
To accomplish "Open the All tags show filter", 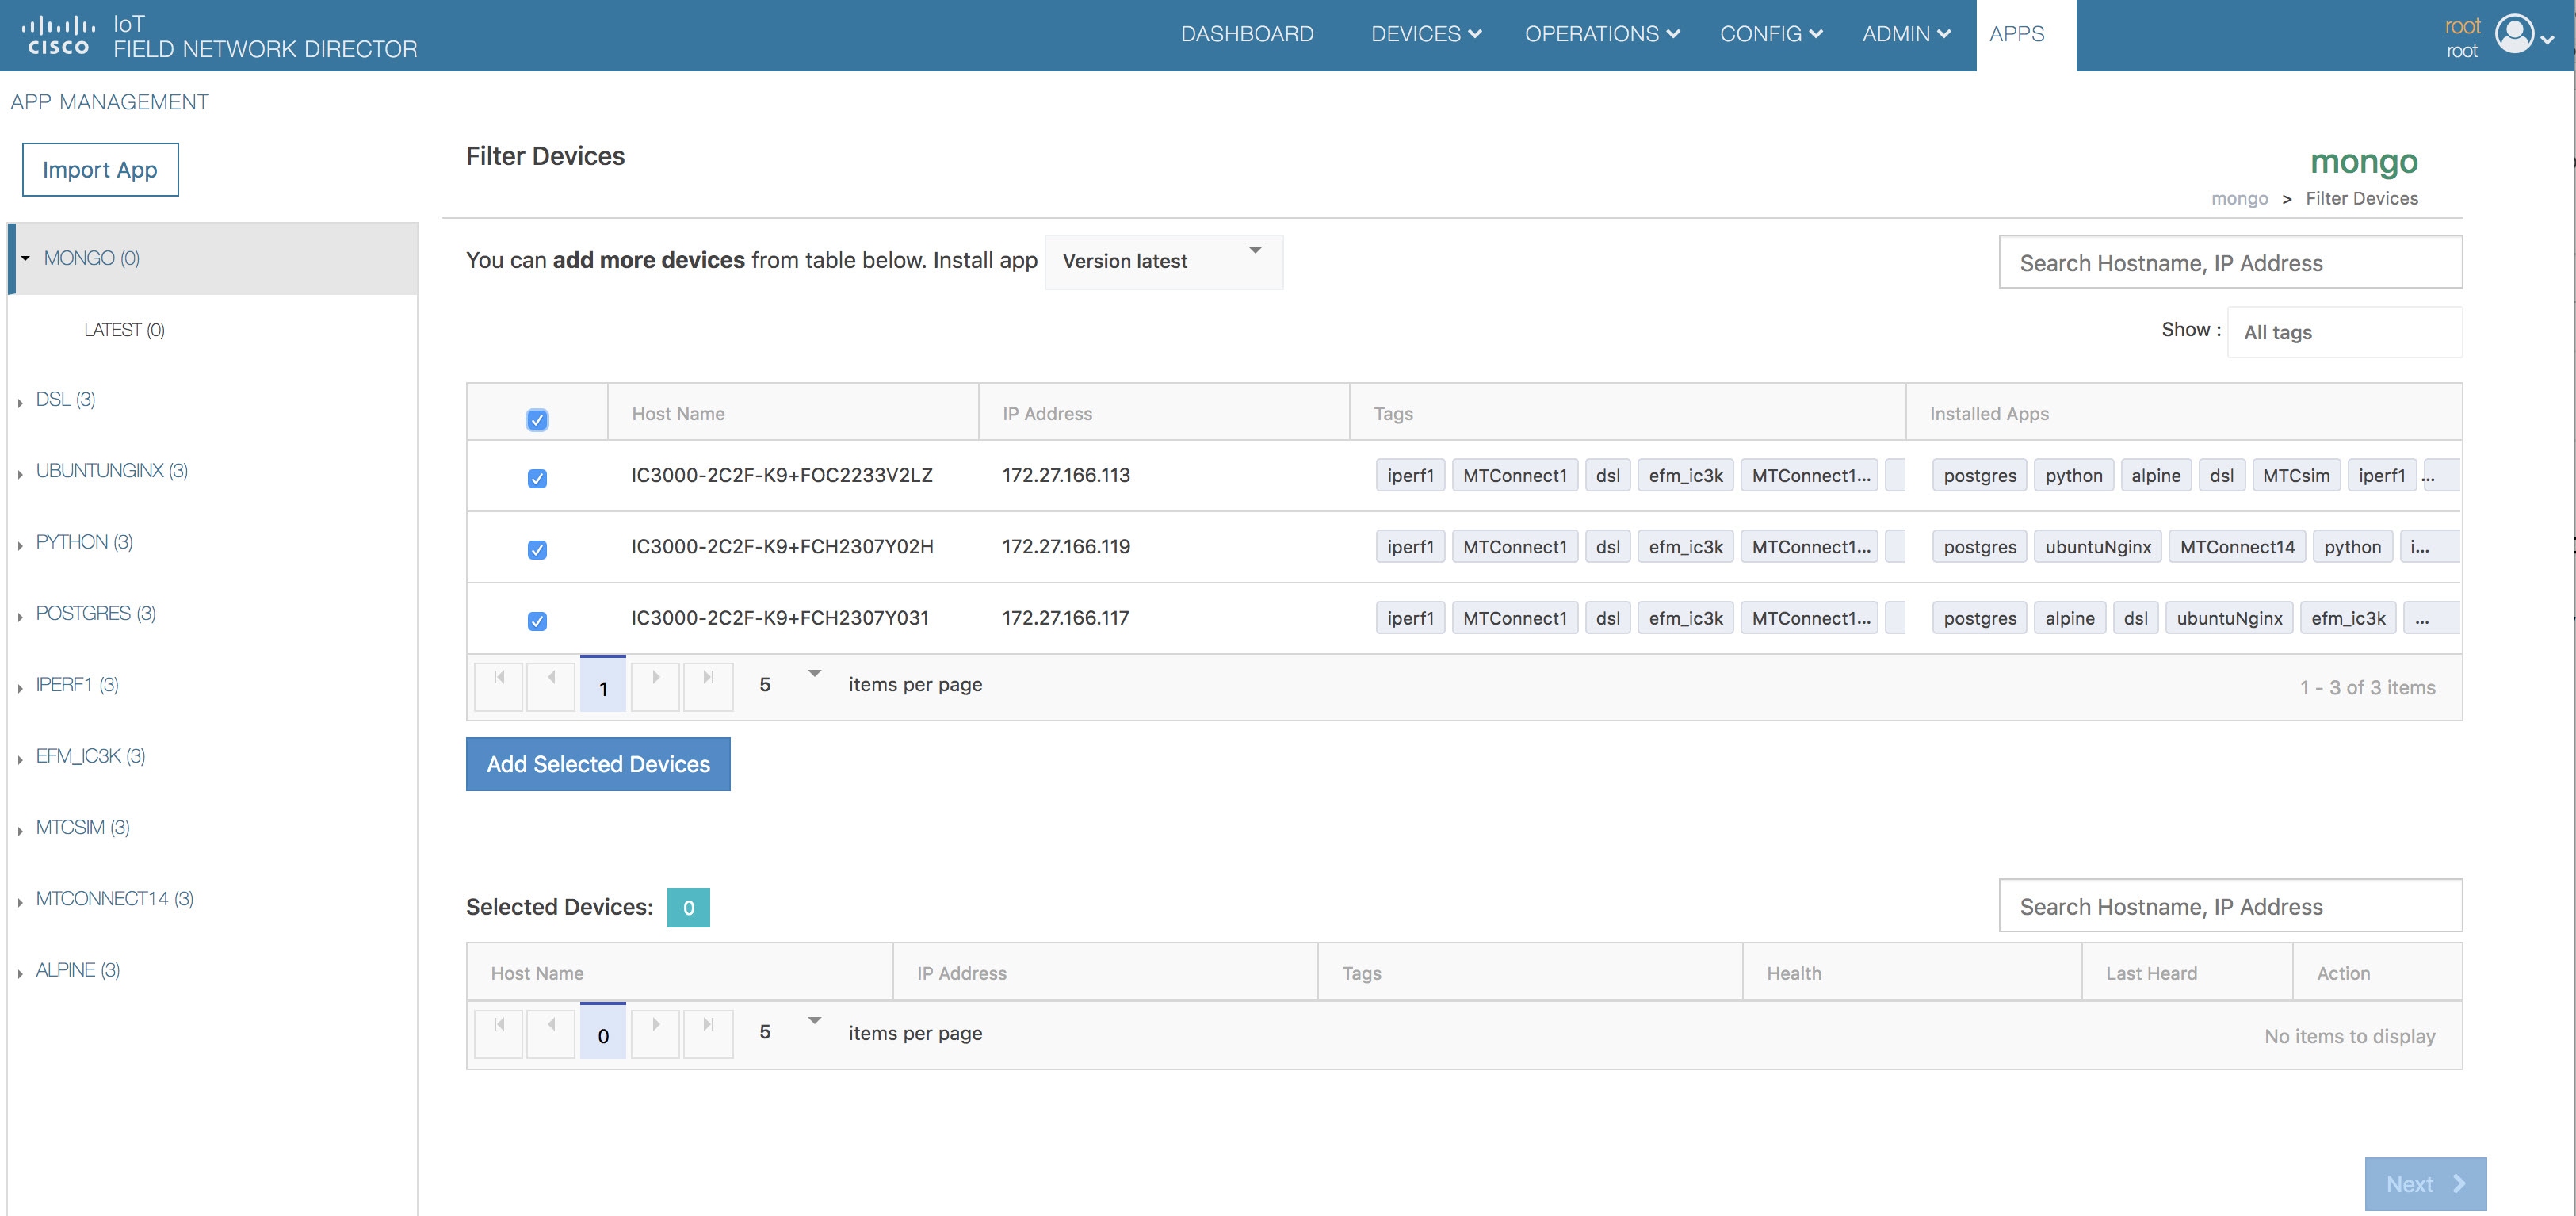I will [x=2344, y=332].
